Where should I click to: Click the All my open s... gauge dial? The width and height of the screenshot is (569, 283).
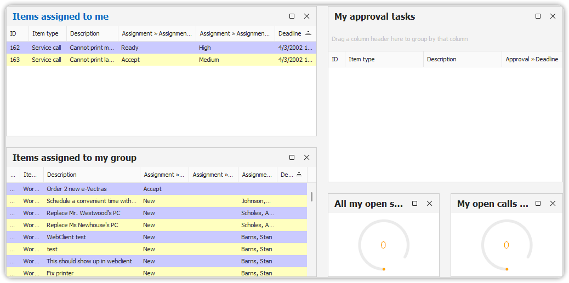pyautogui.click(x=383, y=245)
